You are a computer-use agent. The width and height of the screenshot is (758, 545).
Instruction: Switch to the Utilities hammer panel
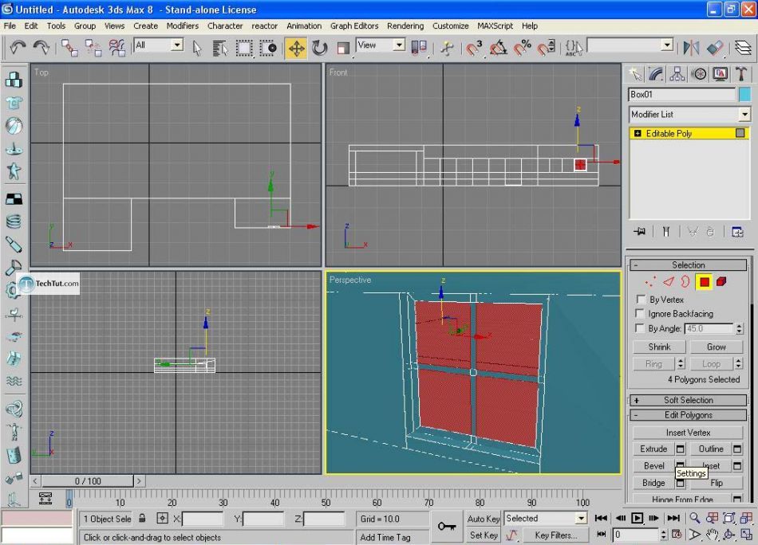point(740,74)
